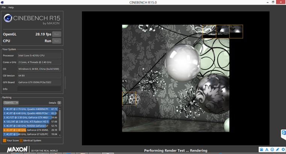Click the ranking list scroll-up arrow

pos(59,108)
